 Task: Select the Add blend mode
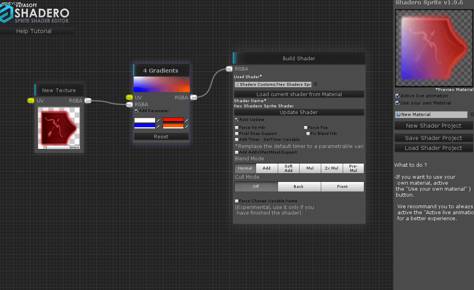[267, 168]
